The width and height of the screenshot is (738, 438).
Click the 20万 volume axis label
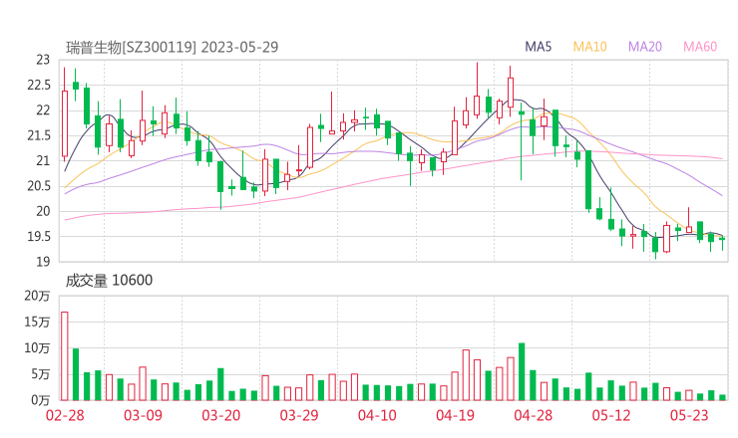37,296
